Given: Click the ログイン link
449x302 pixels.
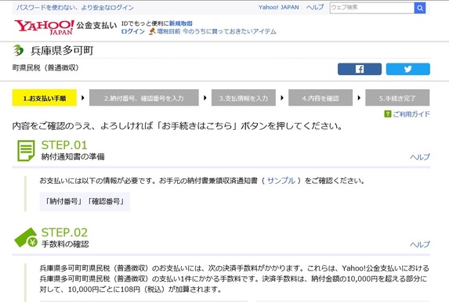Looking at the screenshot, I should pyautogui.click(x=133, y=31).
